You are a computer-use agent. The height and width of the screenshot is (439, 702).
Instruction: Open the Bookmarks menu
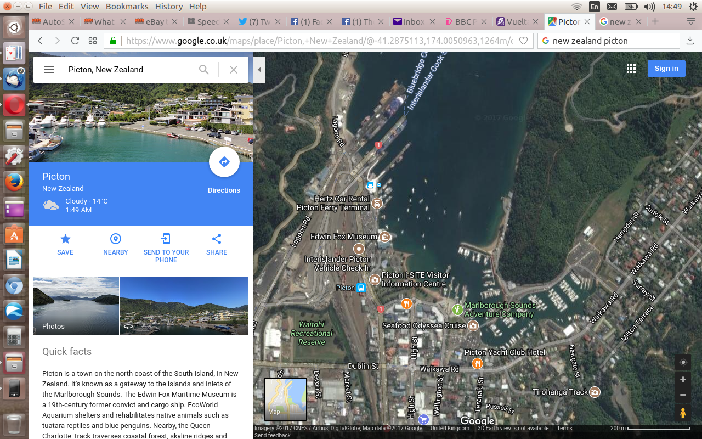coord(127,7)
